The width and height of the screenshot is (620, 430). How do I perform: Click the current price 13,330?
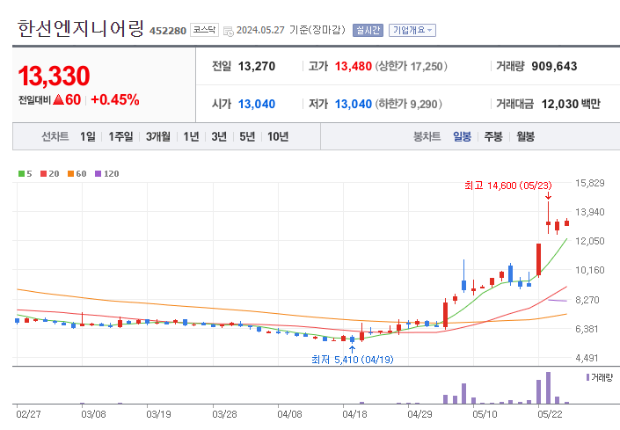[54, 76]
